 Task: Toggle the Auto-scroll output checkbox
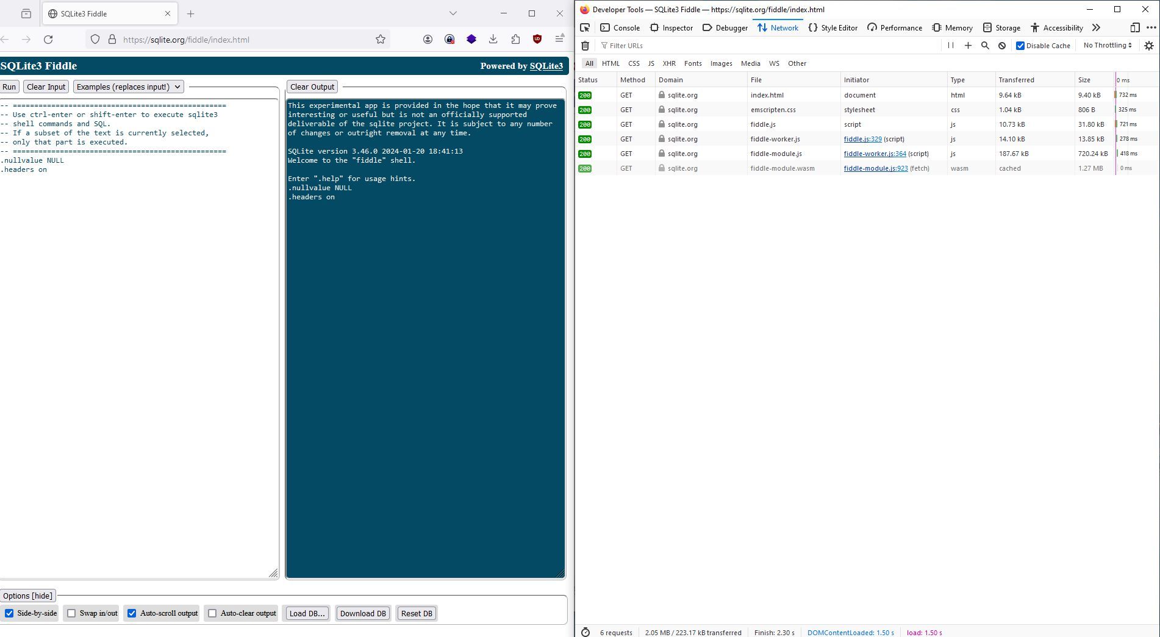(132, 613)
